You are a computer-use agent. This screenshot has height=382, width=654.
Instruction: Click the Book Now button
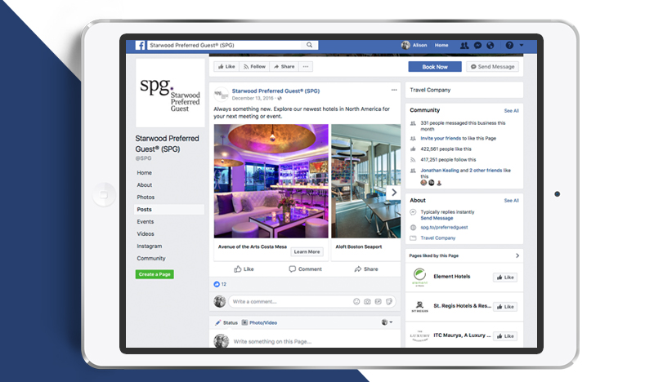435,67
